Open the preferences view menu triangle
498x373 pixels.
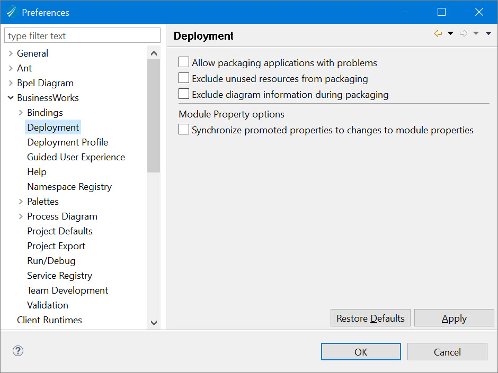coord(488,33)
